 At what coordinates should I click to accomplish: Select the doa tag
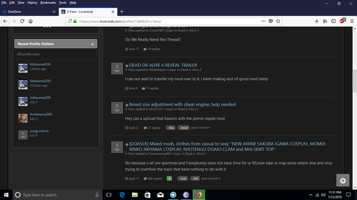pyautogui.click(x=171, y=128)
